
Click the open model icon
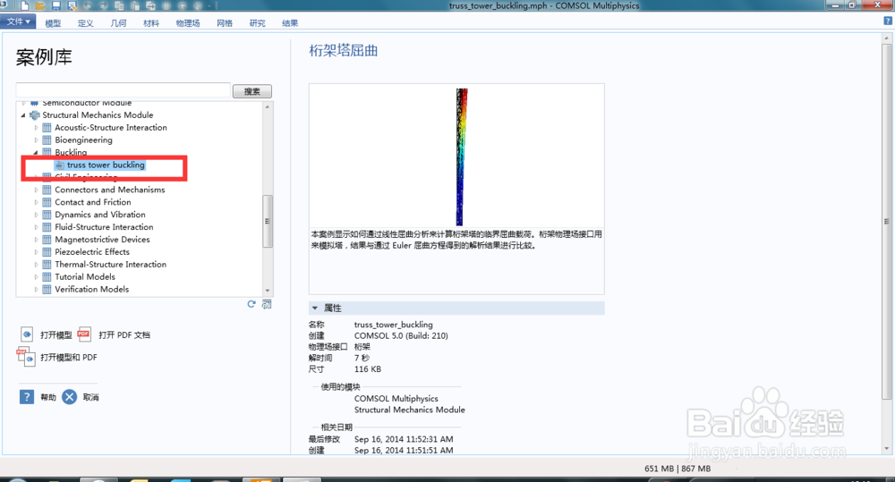(27, 334)
